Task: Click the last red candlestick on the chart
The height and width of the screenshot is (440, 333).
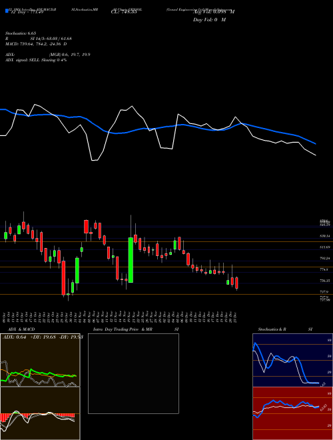Action: point(237,283)
